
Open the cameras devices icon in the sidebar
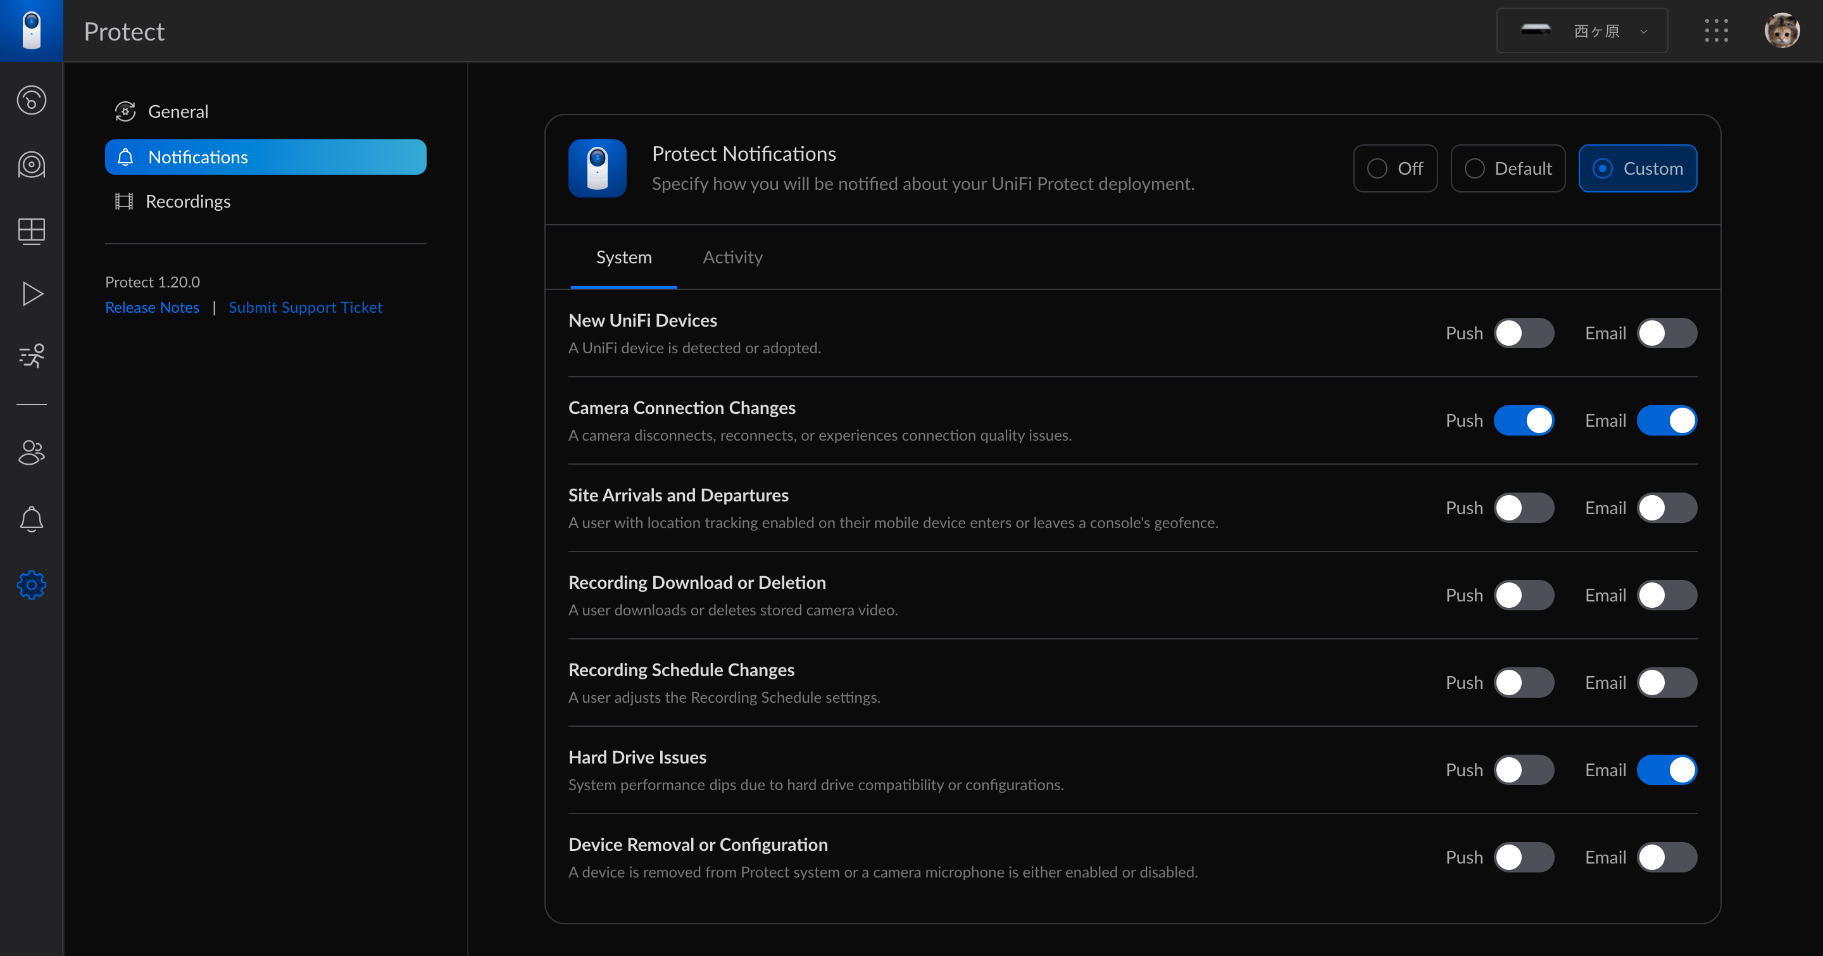pyautogui.click(x=31, y=165)
